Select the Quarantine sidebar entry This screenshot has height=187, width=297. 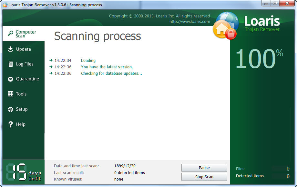tap(27, 79)
